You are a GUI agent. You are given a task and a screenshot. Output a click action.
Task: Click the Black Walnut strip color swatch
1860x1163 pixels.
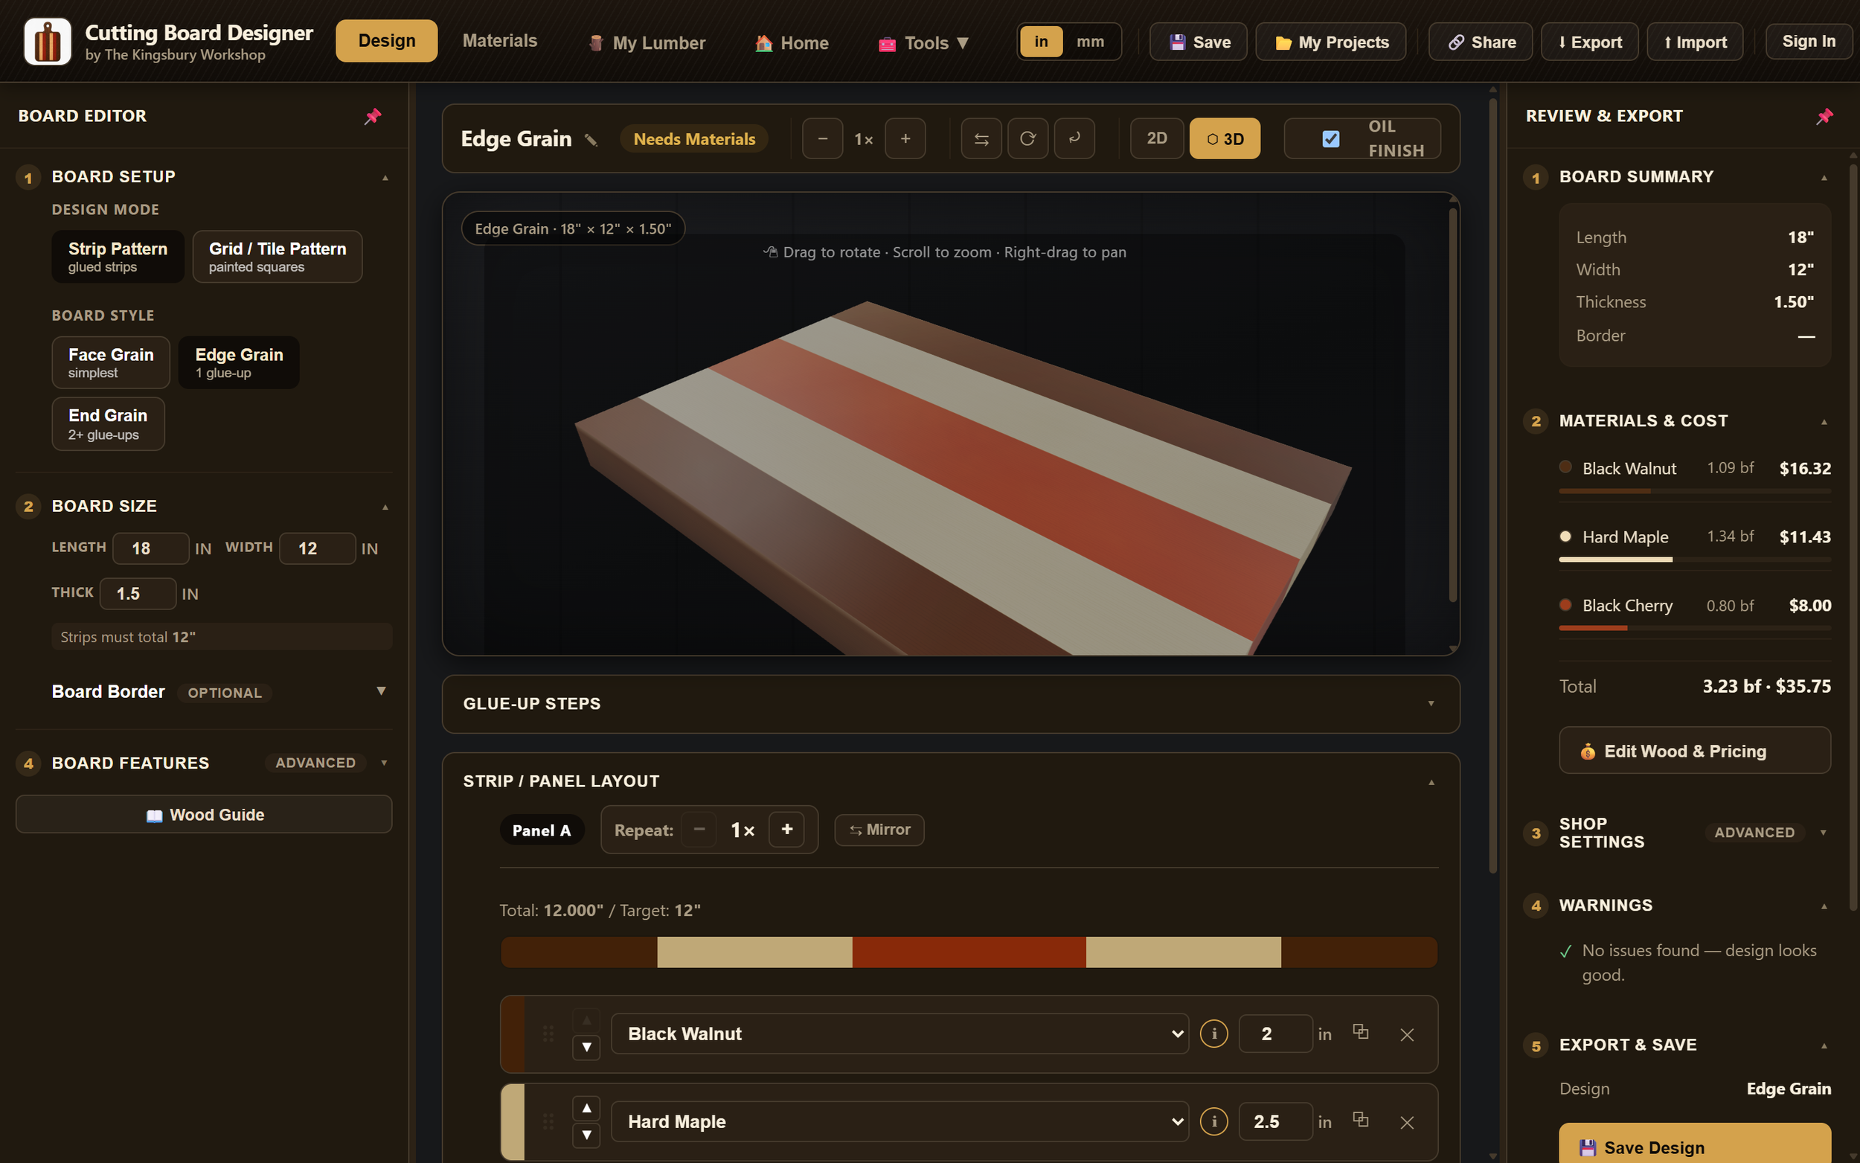[512, 1034]
